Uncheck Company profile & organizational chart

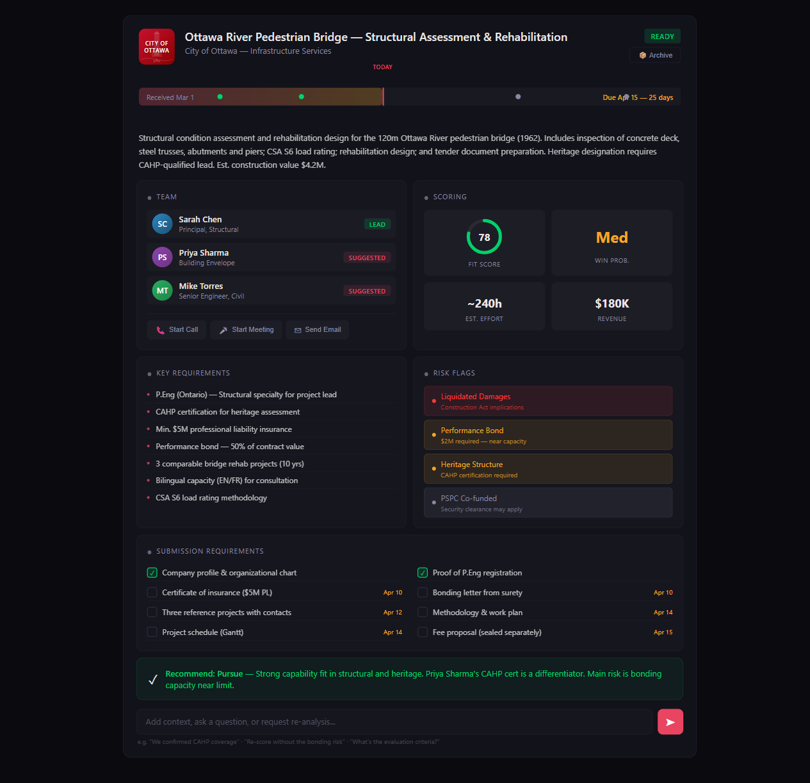pyautogui.click(x=152, y=573)
